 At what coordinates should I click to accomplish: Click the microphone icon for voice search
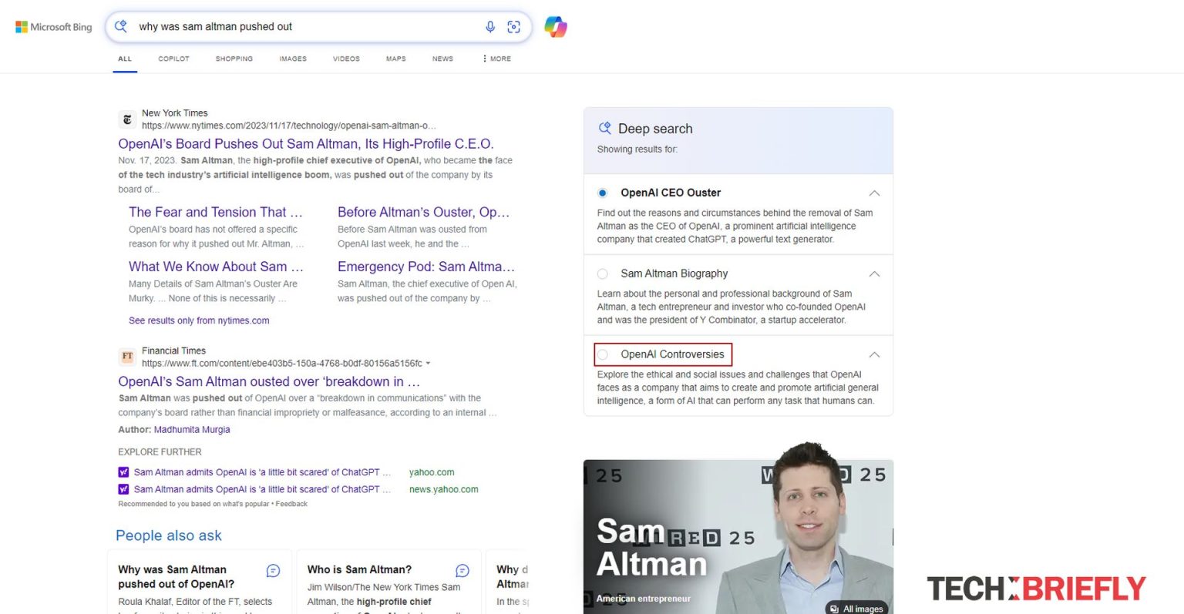[x=490, y=26]
